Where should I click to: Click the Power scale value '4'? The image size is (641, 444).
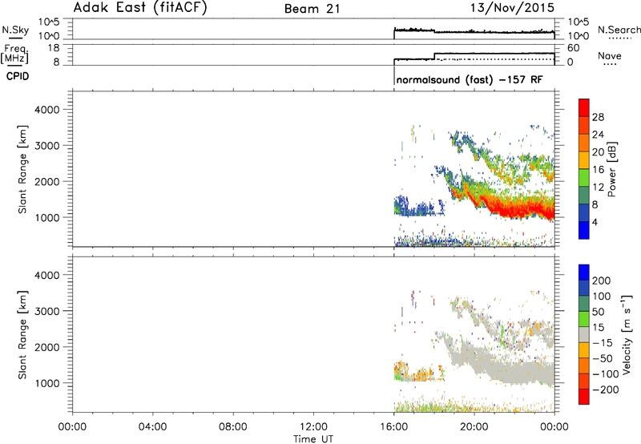click(x=595, y=222)
